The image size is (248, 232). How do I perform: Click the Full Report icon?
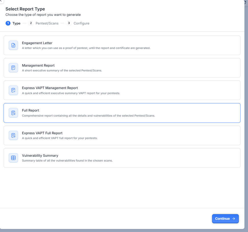13,113
